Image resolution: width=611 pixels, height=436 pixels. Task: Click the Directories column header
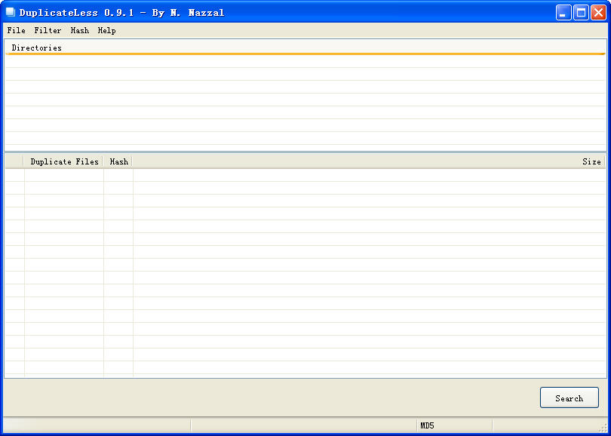[x=305, y=48]
